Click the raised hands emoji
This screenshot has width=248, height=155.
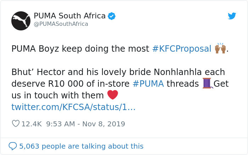[x=220, y=48]
